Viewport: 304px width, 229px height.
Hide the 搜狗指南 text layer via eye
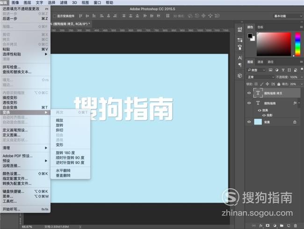[x=249, y=103]
